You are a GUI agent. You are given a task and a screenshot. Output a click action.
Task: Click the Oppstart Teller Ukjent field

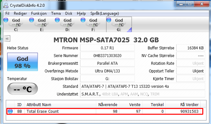point(191,71)
